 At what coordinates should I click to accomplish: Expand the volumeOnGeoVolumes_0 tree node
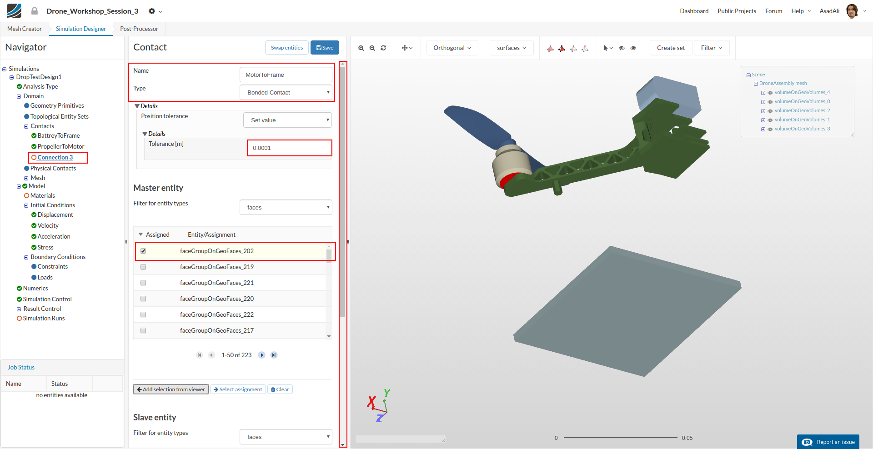pyautogui.click(x=763, y=102)
